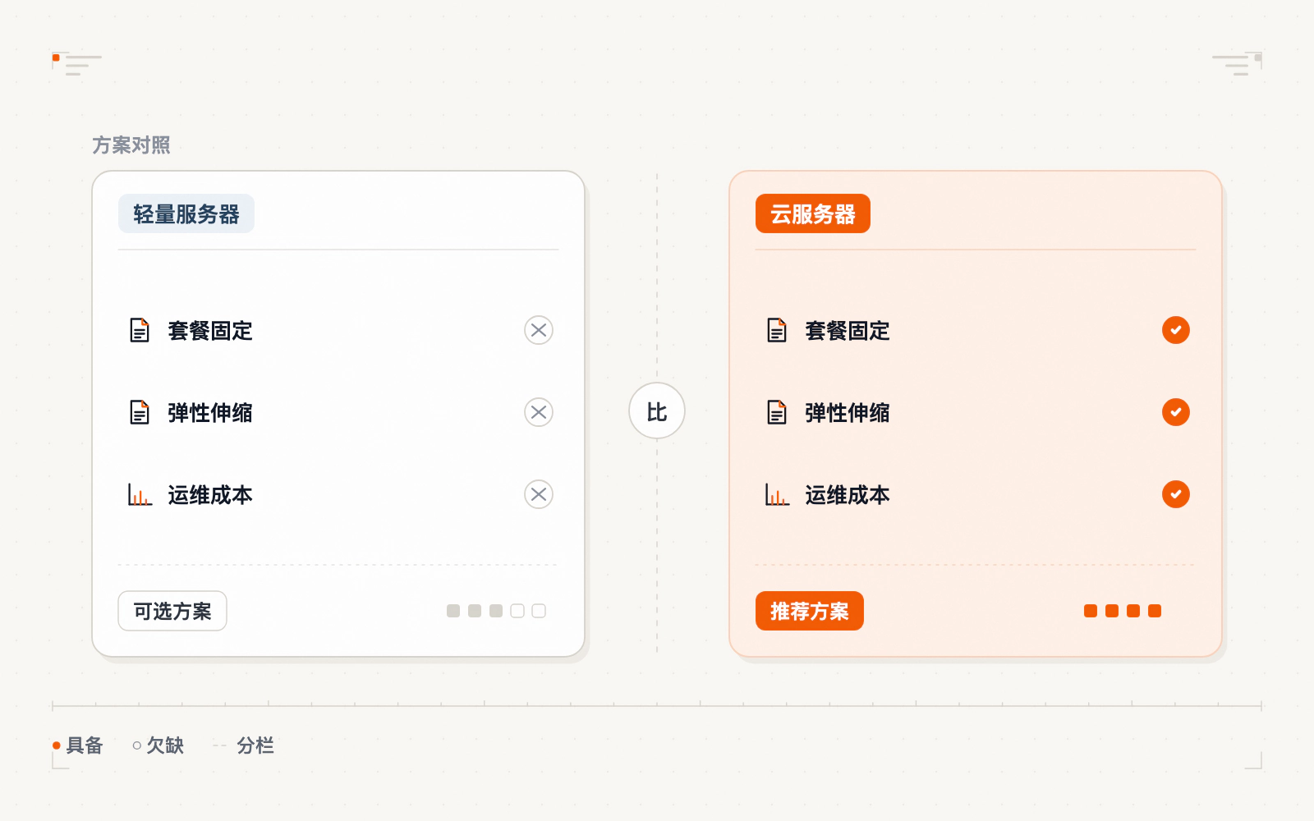Viewport: 1314px width, 821px height.
Task: Click 运维成本 text in 云服务器 card
Action: 848,495
